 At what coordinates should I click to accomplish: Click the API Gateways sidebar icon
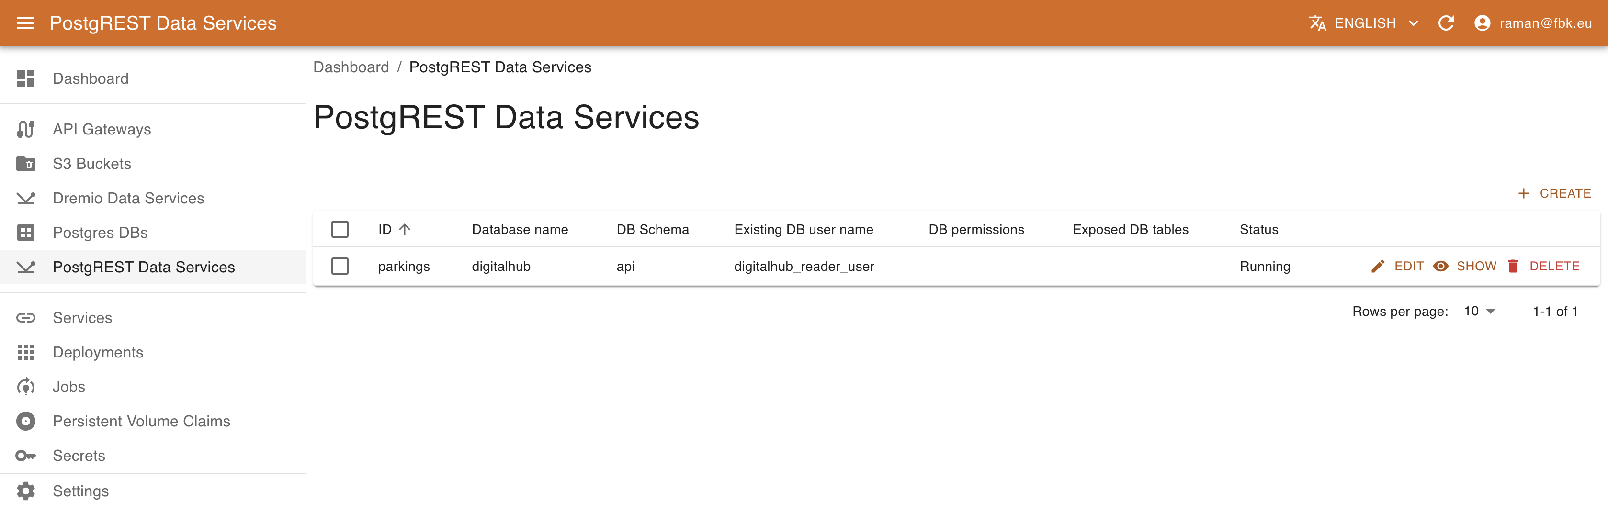click(25, 129)
